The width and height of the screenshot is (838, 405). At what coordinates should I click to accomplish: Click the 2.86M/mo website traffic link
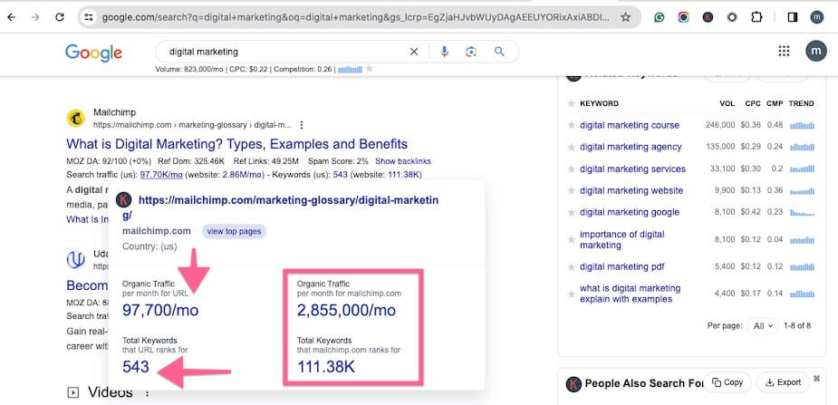point(243,175)
